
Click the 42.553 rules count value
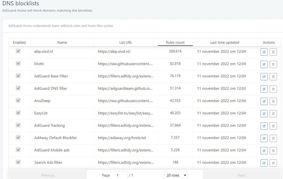[175, 101]
